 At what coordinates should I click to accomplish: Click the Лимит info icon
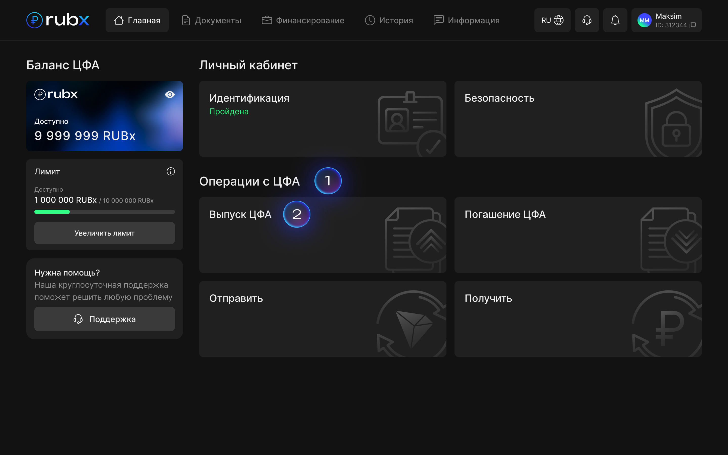pos(171,172)
